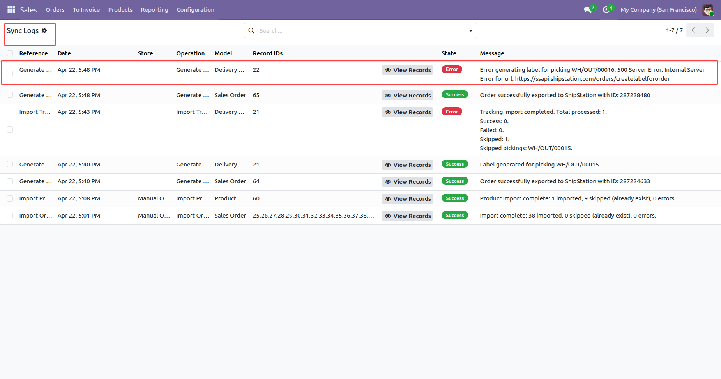
Task: Expand the search options dropdown arrow
Action: coord(471,30)
